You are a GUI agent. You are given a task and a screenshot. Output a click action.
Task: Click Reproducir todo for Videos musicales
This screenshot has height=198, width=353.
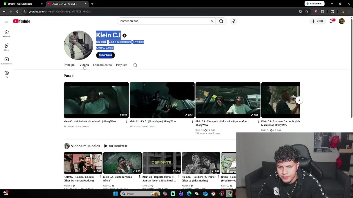point(116,146)
